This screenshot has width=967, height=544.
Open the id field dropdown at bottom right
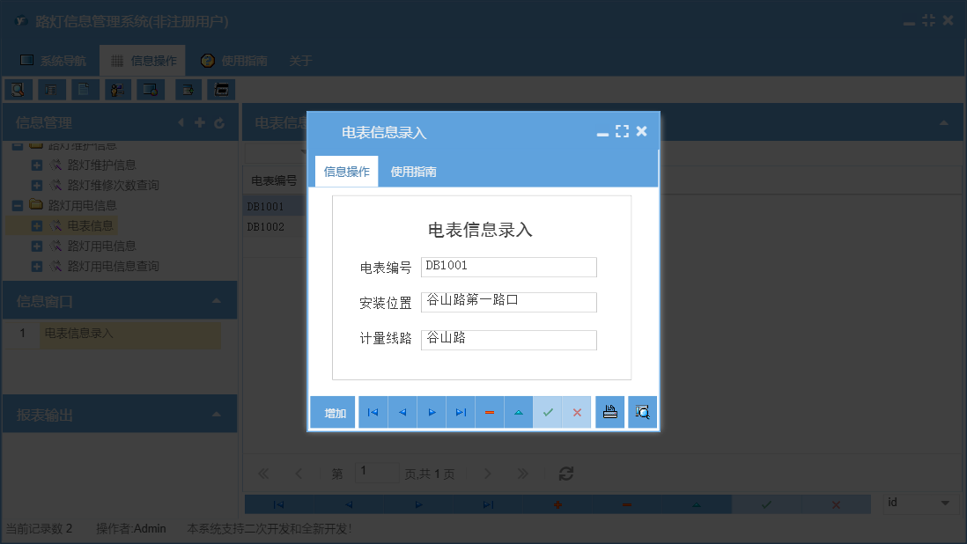(947, 504)
